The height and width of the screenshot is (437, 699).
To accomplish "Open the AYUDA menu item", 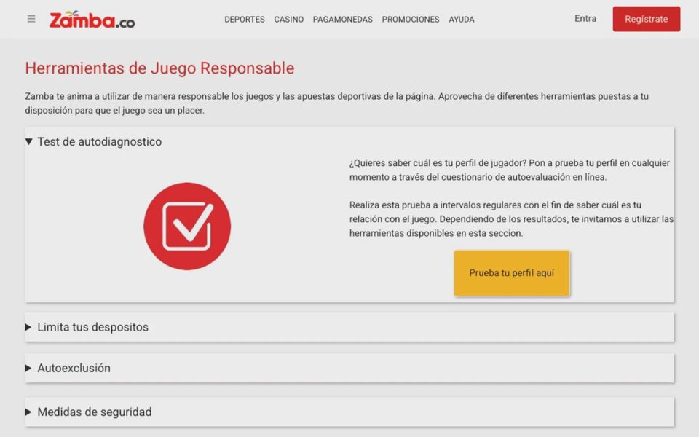I will click(462, 20).
